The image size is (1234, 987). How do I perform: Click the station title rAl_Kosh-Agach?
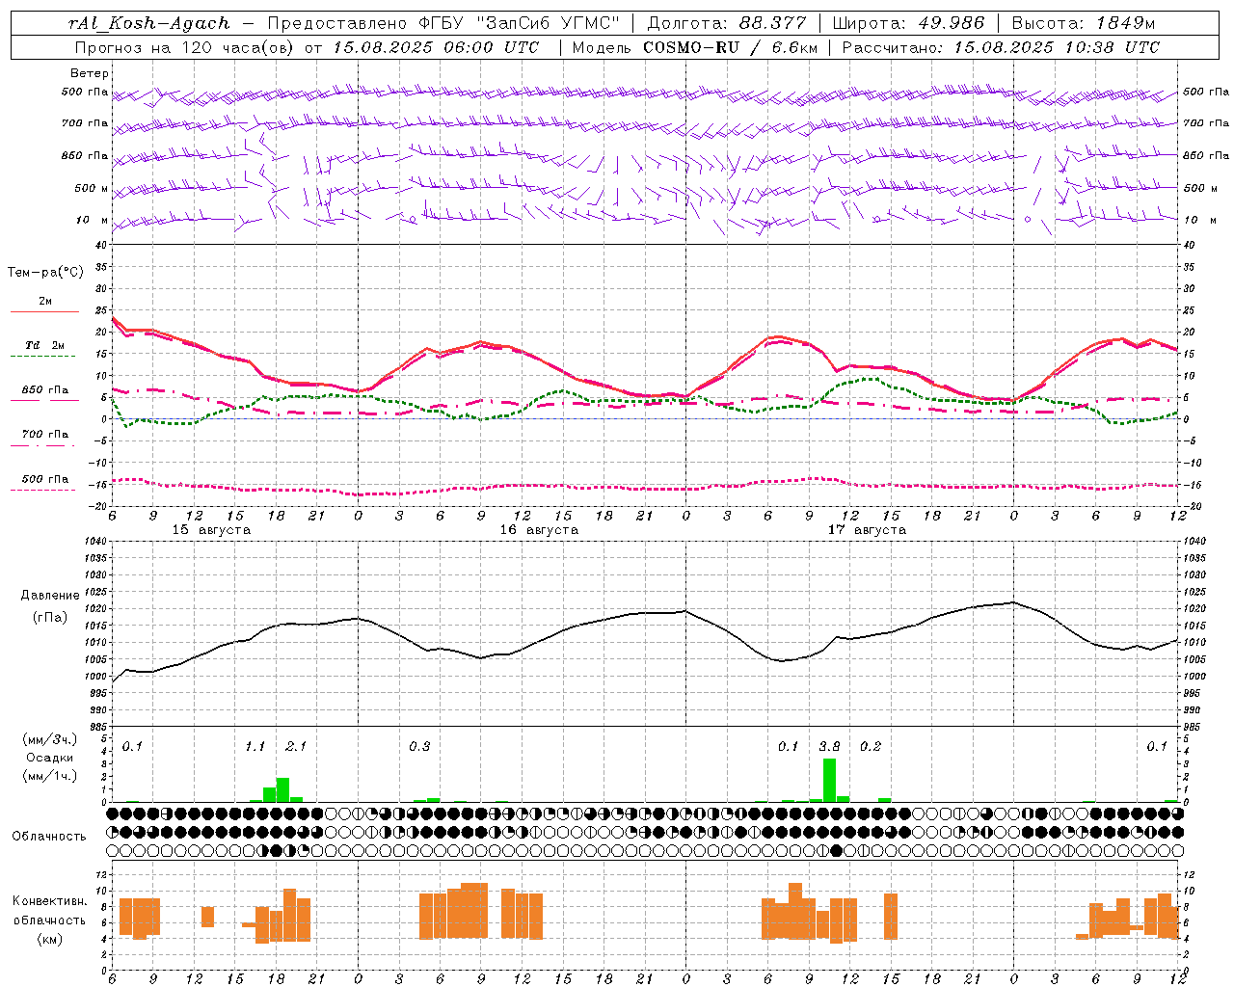click(149, 23)
